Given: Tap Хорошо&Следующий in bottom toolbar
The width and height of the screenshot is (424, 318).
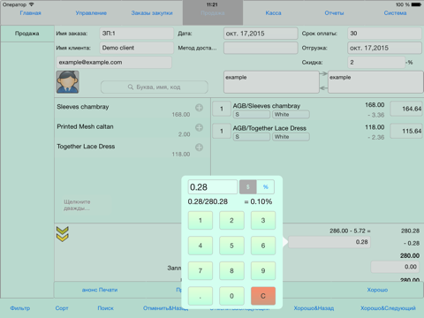Looking at the screenshot, I should (388, 308).
